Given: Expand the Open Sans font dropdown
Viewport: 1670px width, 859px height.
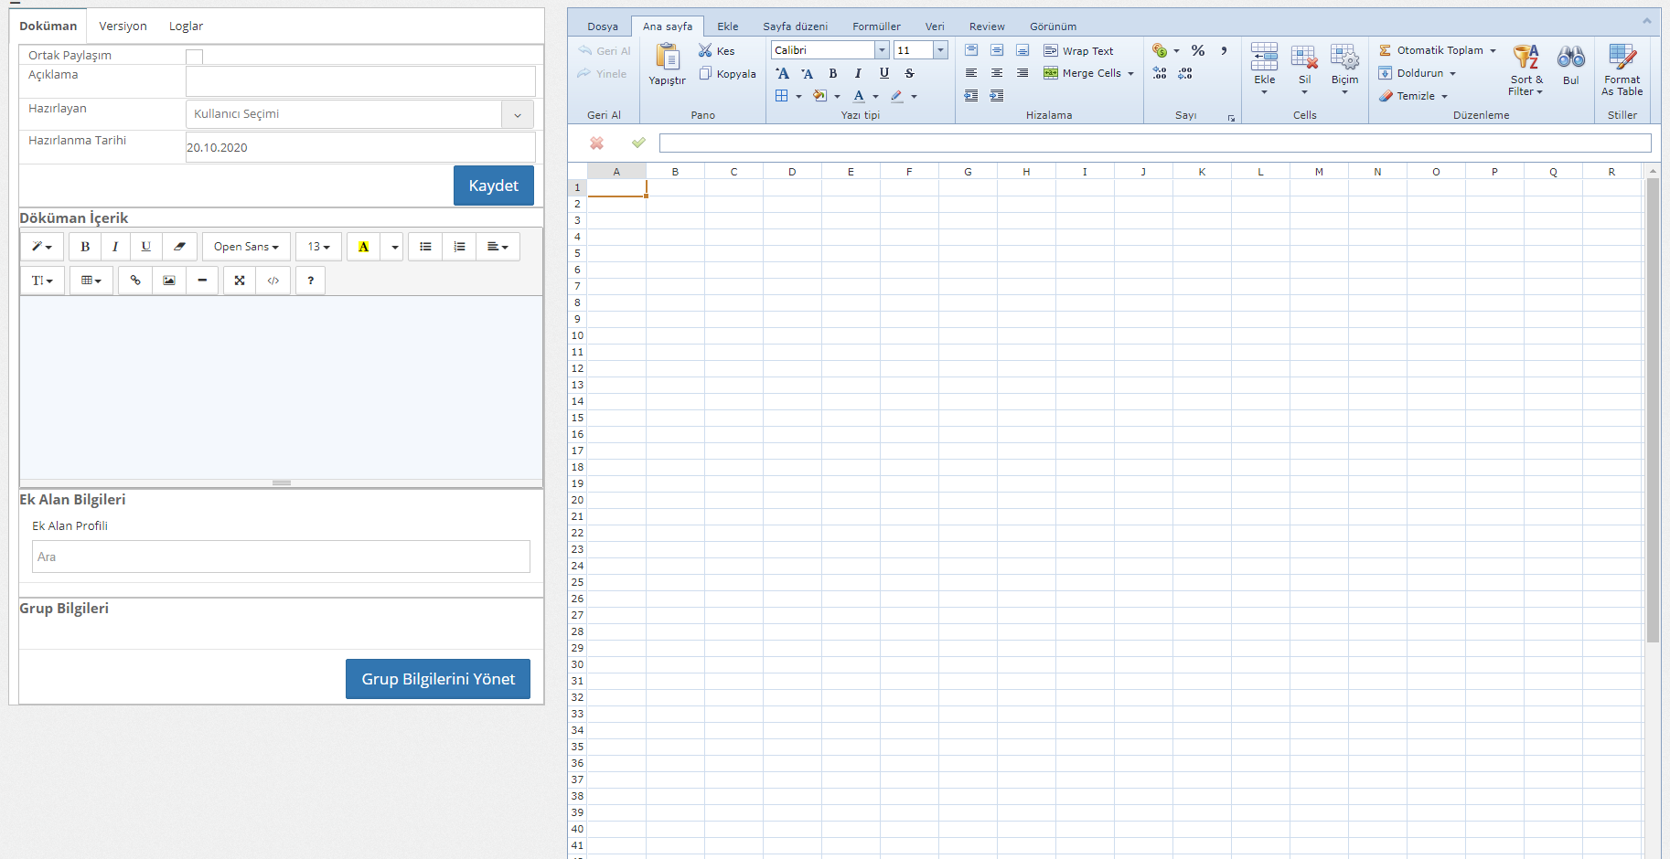Looking at the screenshot, I should pos(245,246).
